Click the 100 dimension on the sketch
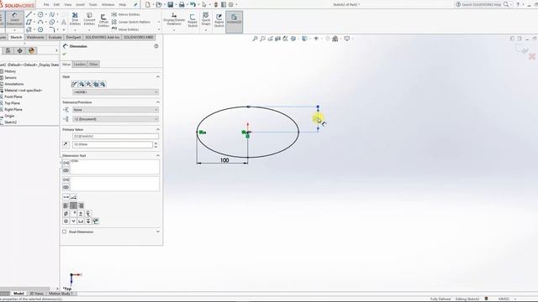 [224, 160]
